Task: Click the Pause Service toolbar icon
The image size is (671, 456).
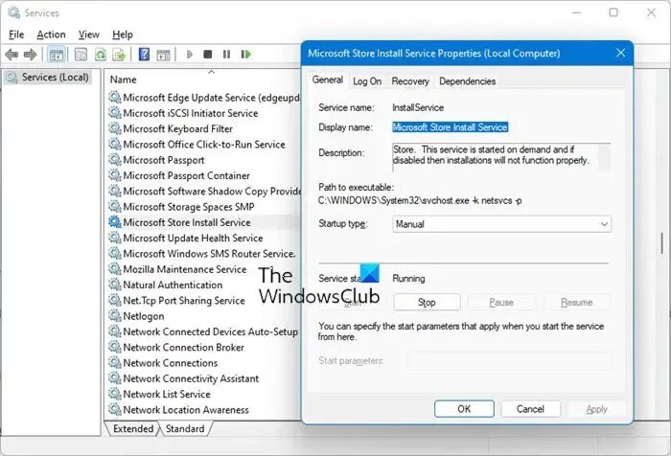Action: pos(227,55)
